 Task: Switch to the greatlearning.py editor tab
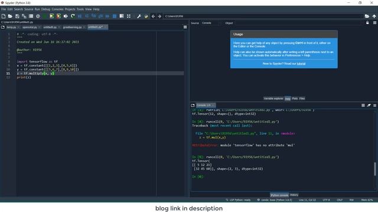tap(72, 27)
